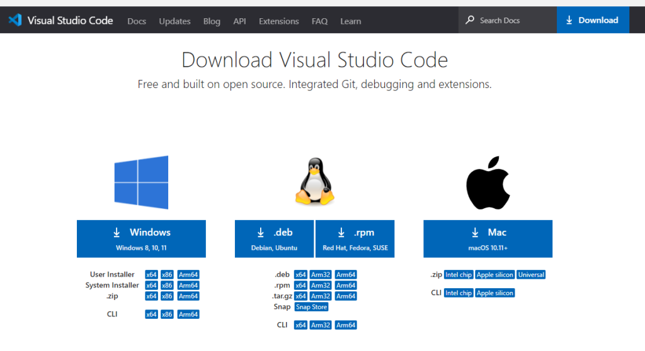Image resolution: width=645 pixels, height=351 pixels.
Task: Click the Windows logo image
Action: click(x=141, y=182)
